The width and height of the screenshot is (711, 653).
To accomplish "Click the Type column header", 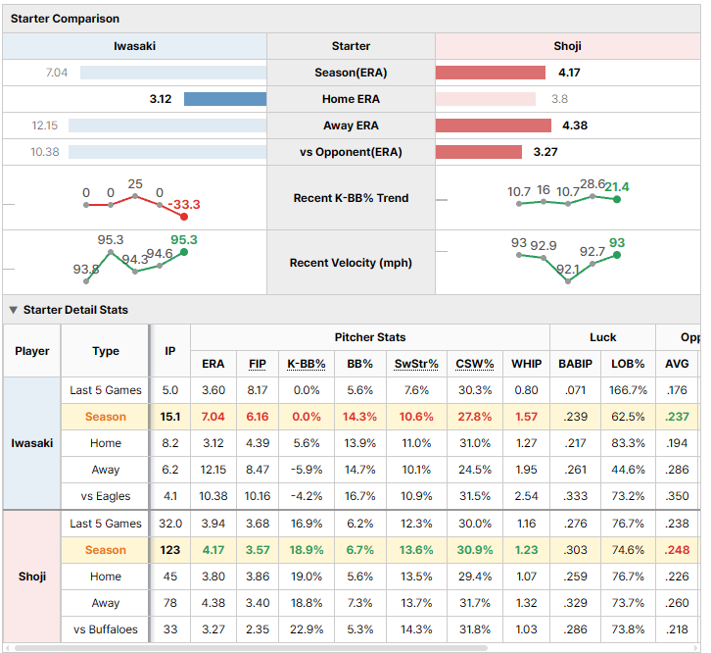I will click(x=105, y=351).
